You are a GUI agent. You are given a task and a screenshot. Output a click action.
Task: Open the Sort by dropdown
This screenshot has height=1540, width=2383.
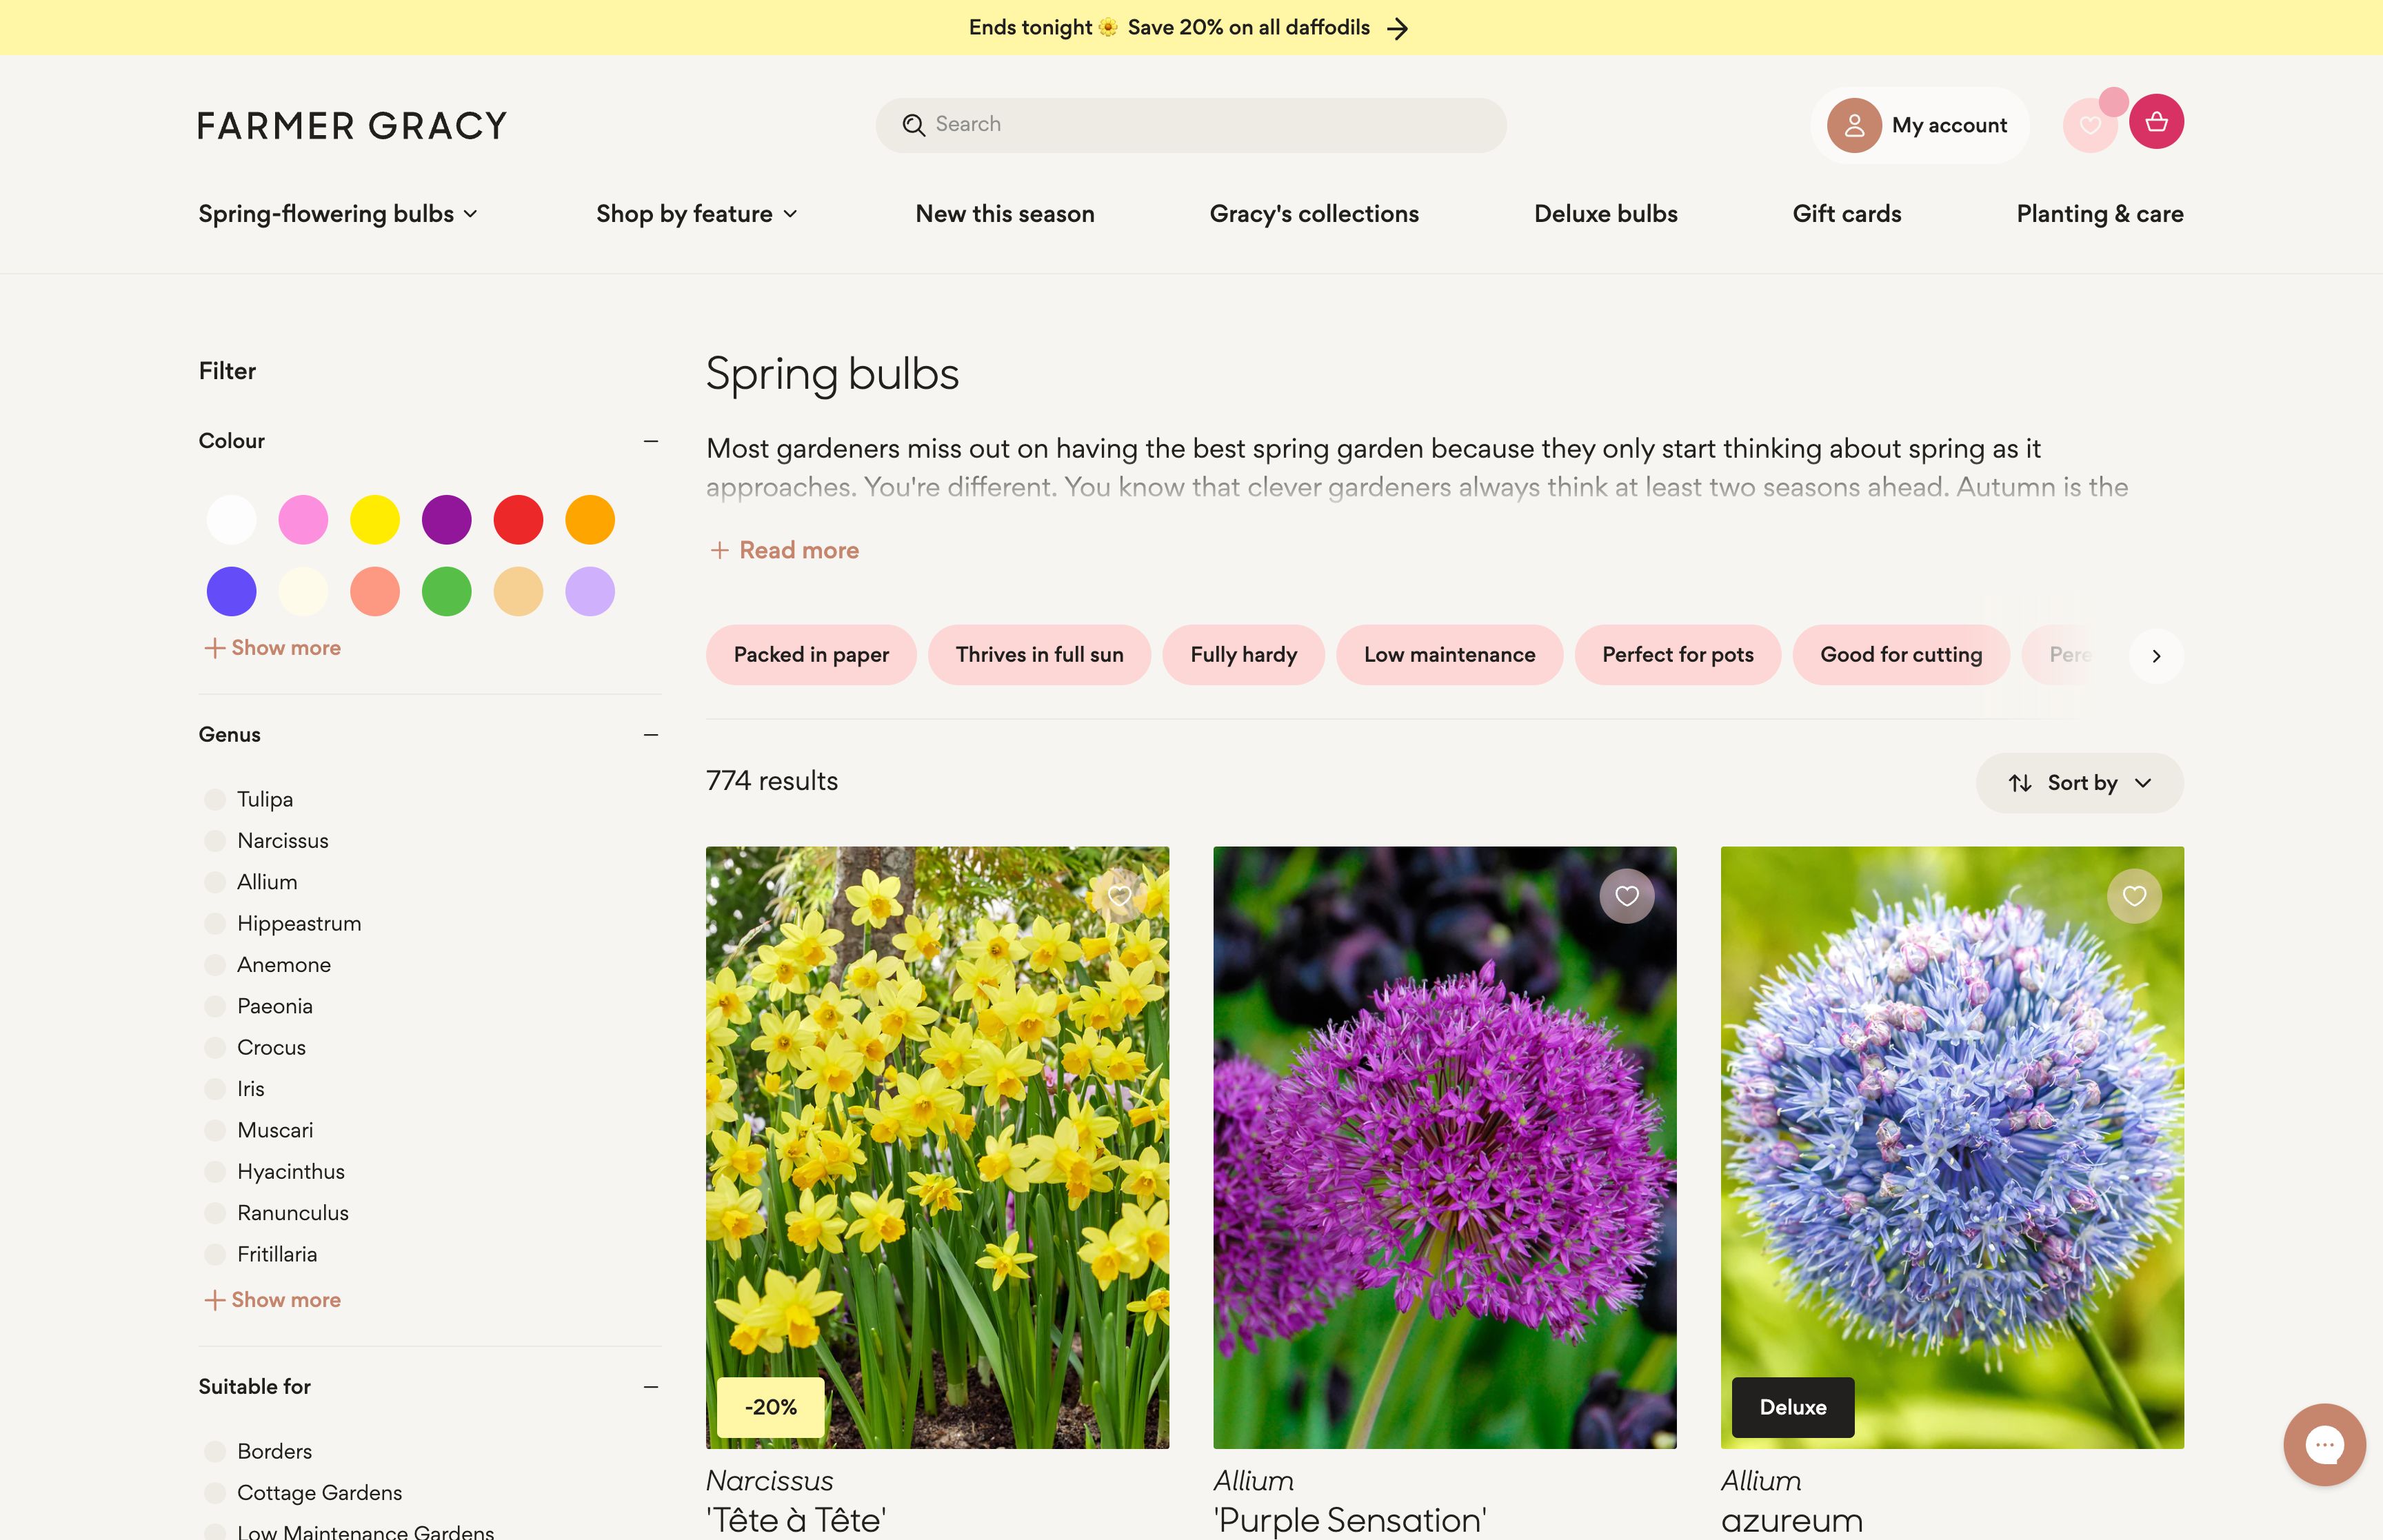point(2079,783)
